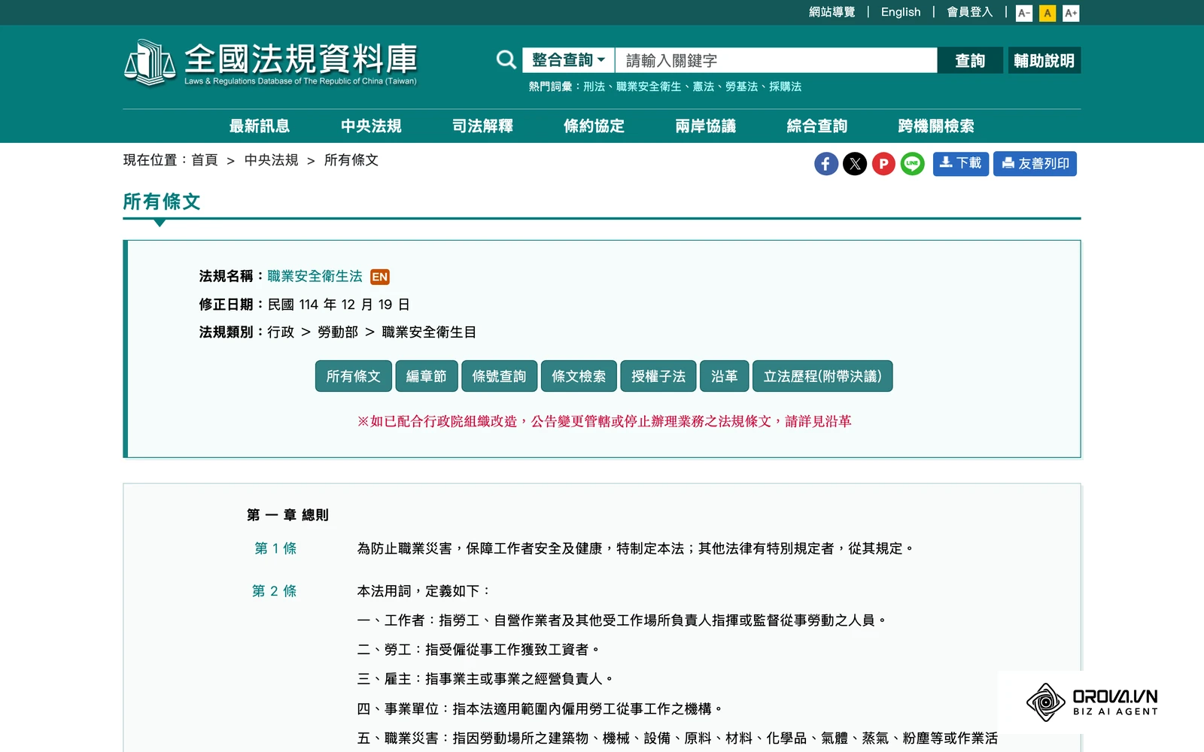
Task: Click the 查詢 search button
Action: point(970,60)
